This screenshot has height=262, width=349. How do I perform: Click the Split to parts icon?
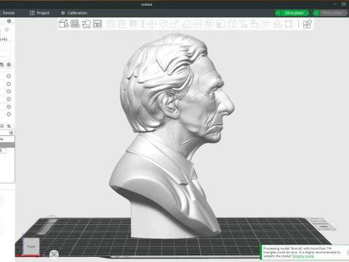pyautogui.click(x=122, y=24)
